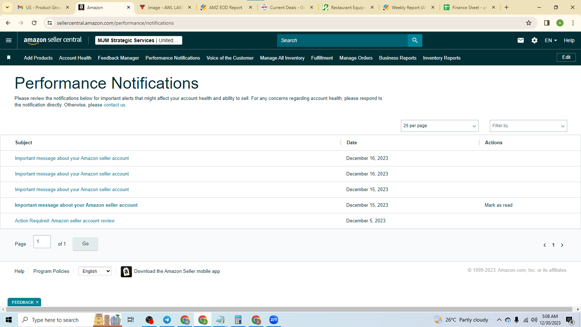Image resolution: width=581 pixels, height=327 pixels.
Task: Open Telegram from the taskbar
Action: 167,320
